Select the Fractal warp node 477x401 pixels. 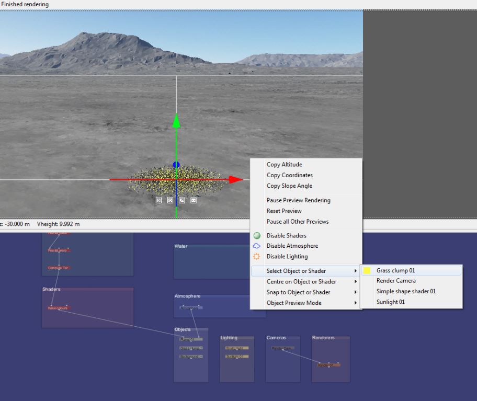(x=59, y=250)
